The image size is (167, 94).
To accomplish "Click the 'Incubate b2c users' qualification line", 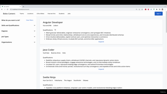I will [80, 64].
